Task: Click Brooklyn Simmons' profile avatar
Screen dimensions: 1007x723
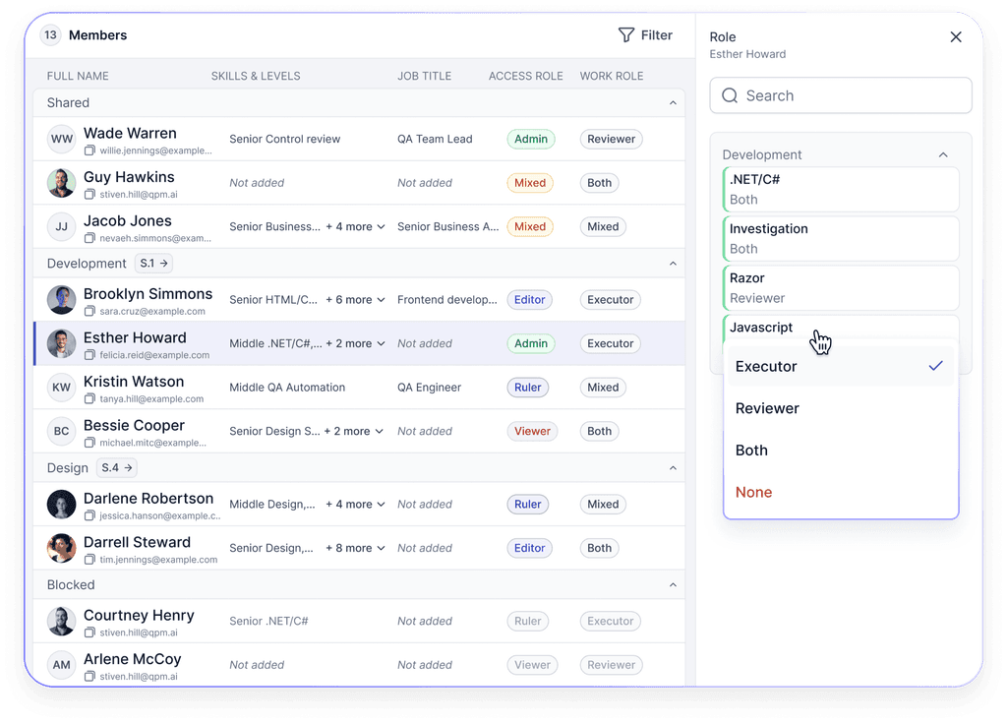Action: pos(61,299)
